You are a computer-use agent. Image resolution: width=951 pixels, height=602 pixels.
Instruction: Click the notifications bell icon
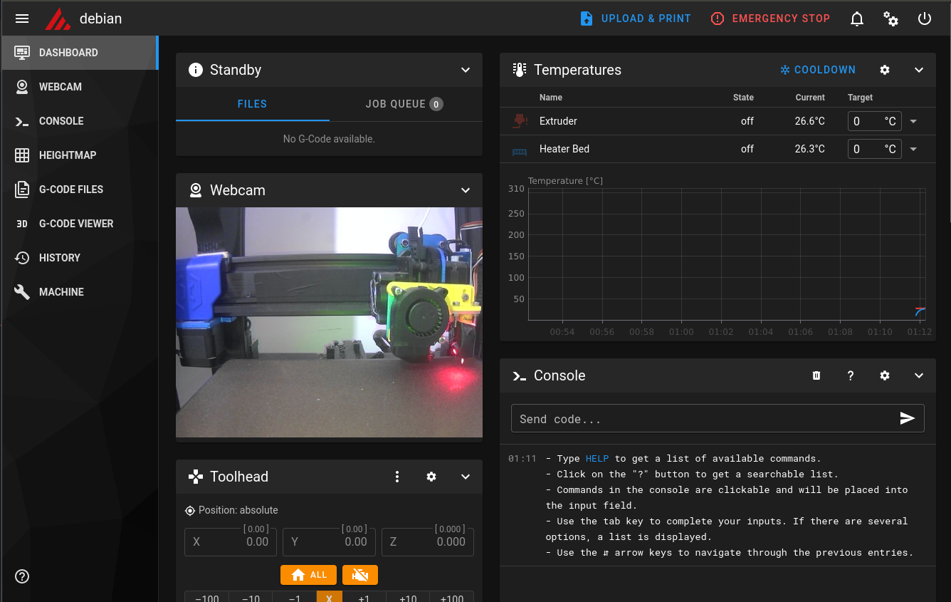pyautogui.click(x=857, y=19)
